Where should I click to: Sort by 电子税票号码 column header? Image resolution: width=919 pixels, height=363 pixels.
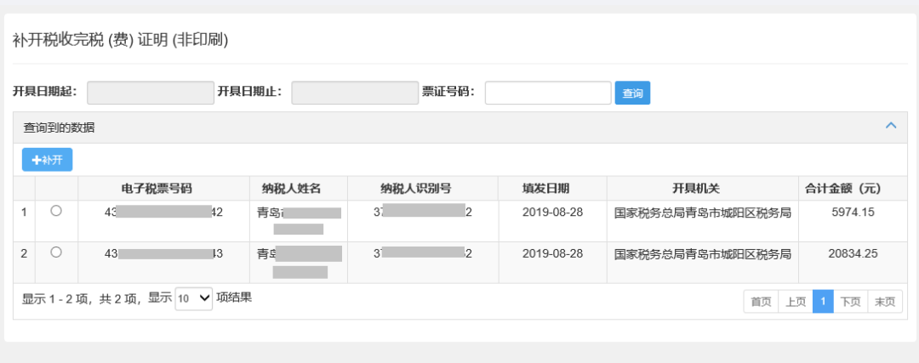pos(163,189)
